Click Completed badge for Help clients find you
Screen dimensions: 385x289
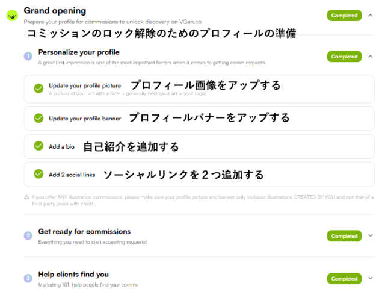click(344, 279)
